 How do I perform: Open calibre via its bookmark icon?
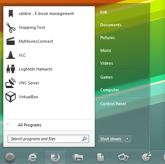pyautogui.click(x=11, y=14)
